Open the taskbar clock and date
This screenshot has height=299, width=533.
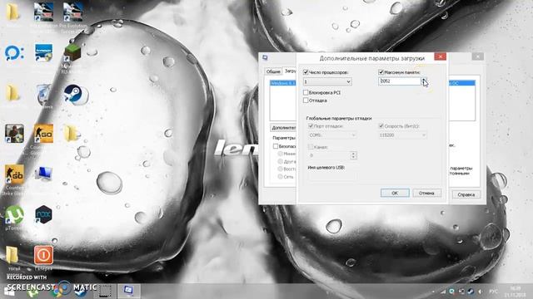[x=515, y=292]
